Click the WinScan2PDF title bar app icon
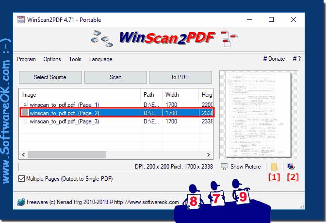 pyautogui.click(x=21, y=19)
